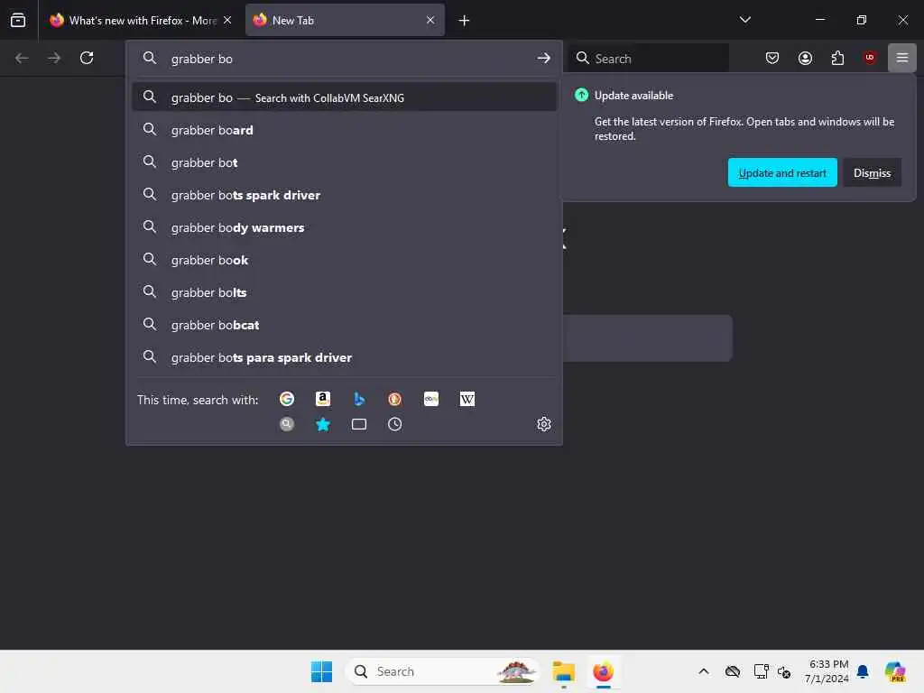Expand the list all tabs chevron
Viewport: 924px width, 693px height.
(744, 20)
